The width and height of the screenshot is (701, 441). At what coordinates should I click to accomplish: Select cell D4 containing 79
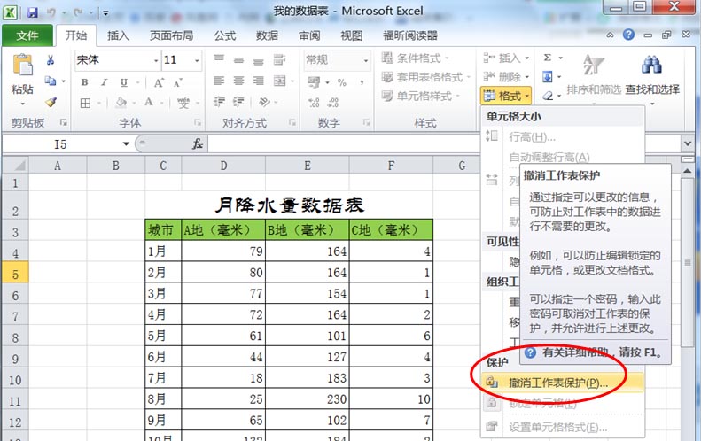tap(223, 251)
